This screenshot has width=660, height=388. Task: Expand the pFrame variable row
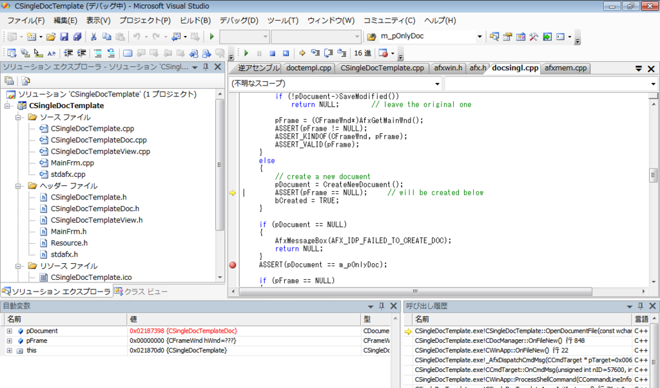point(9,341)
